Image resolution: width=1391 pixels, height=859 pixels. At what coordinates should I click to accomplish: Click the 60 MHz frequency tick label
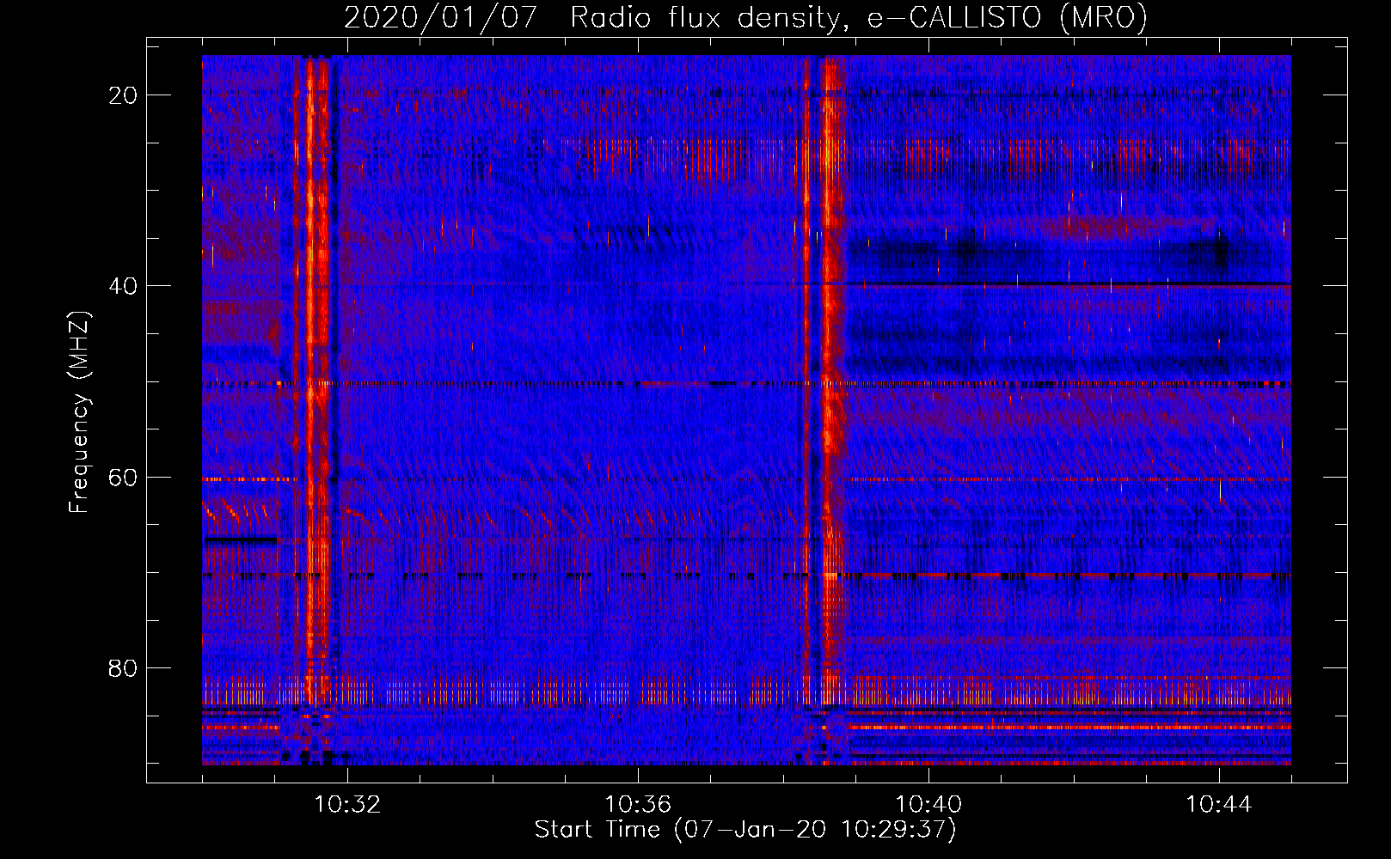pyautogui.click(x=123, y=477)
